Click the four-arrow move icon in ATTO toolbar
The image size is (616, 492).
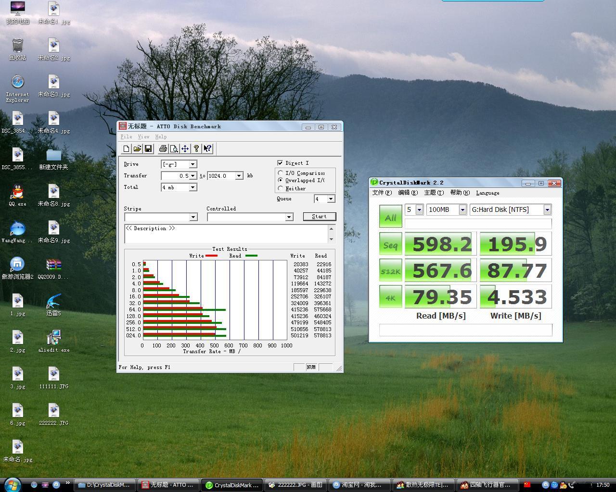click(185, 149)
